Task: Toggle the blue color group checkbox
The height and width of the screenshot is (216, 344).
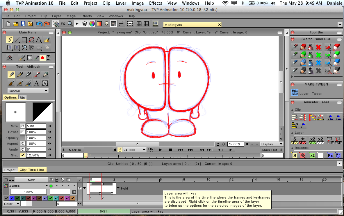Action: [12, 198]
